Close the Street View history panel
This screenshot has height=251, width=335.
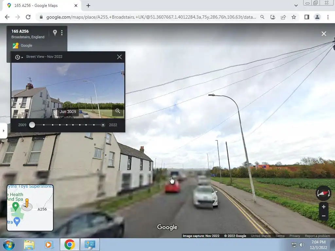(119, 57)
